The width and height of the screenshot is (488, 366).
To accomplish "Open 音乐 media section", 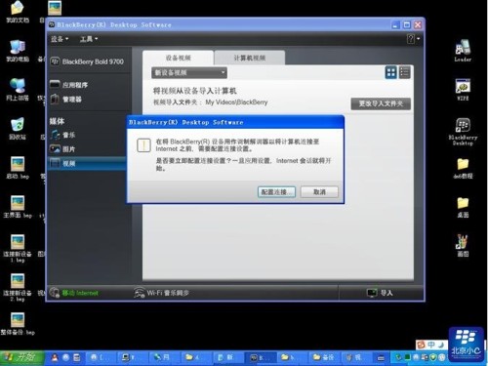I will pyautogui.click(x=62, y=135).
